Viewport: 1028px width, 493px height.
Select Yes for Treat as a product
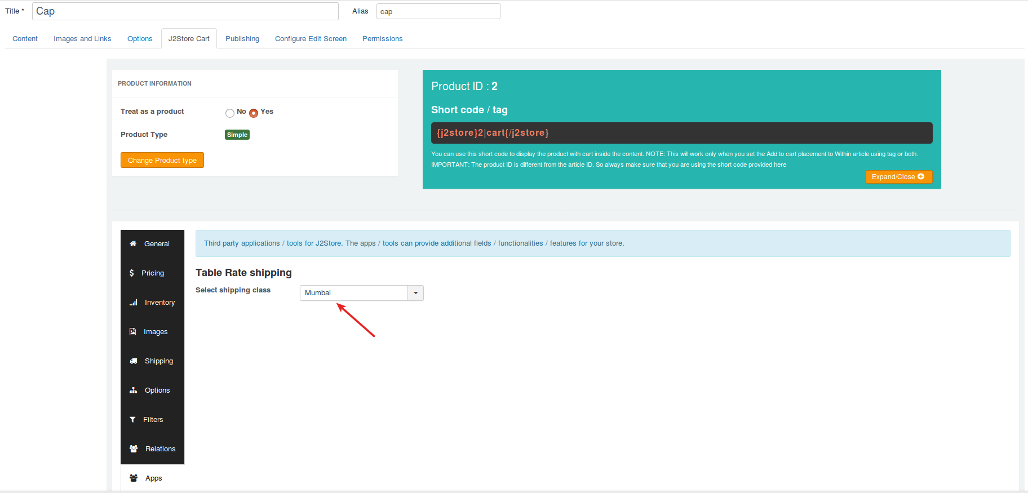254,113
